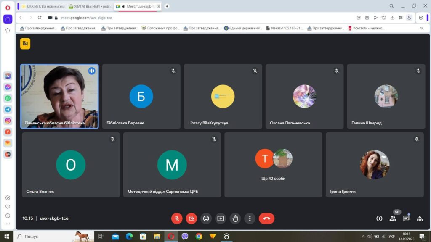Show the participants list panel
431x242 pixels.
pos(393,218)
